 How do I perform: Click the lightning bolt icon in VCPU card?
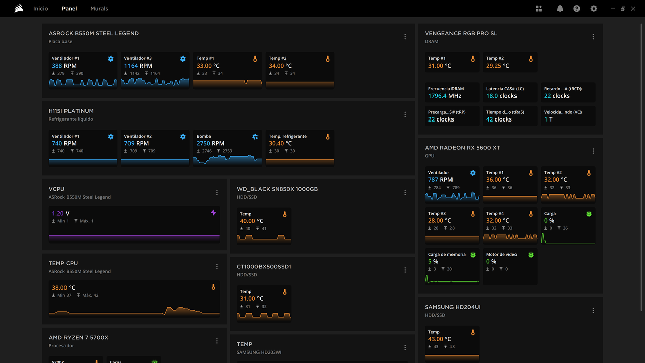[x=213, y=213]
